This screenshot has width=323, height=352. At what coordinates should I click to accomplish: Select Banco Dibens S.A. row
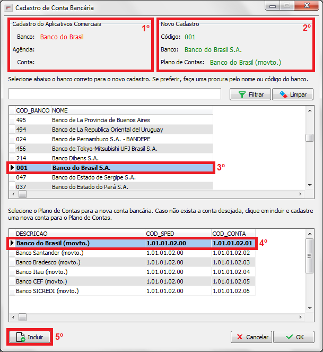[x=75, y=158]
